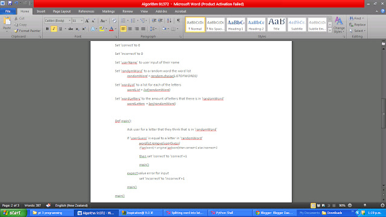Apply yellow text highlight color

(101, 29)
